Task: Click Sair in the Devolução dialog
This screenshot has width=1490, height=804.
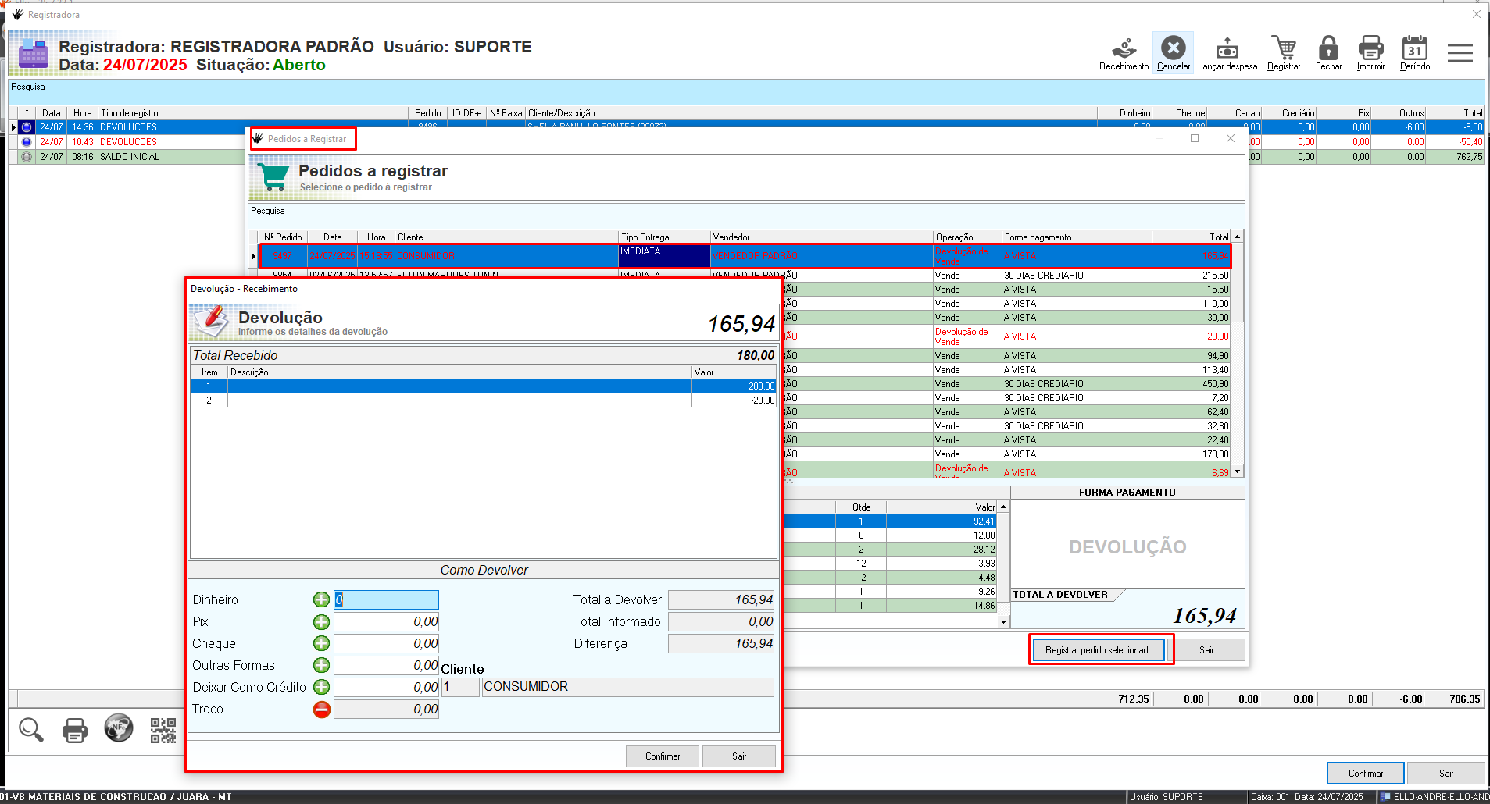Action: [x=739, y=756]
